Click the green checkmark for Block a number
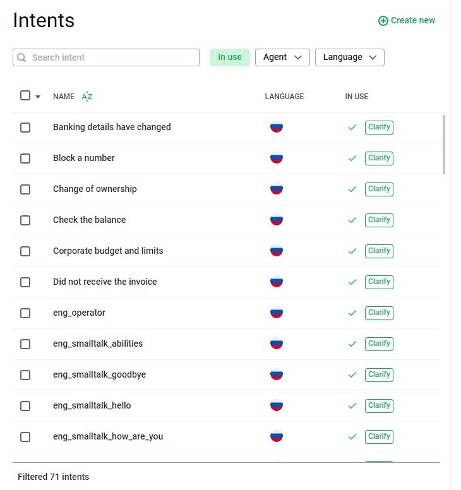This screenshot has height=490, width=461. tap(352, 158)
